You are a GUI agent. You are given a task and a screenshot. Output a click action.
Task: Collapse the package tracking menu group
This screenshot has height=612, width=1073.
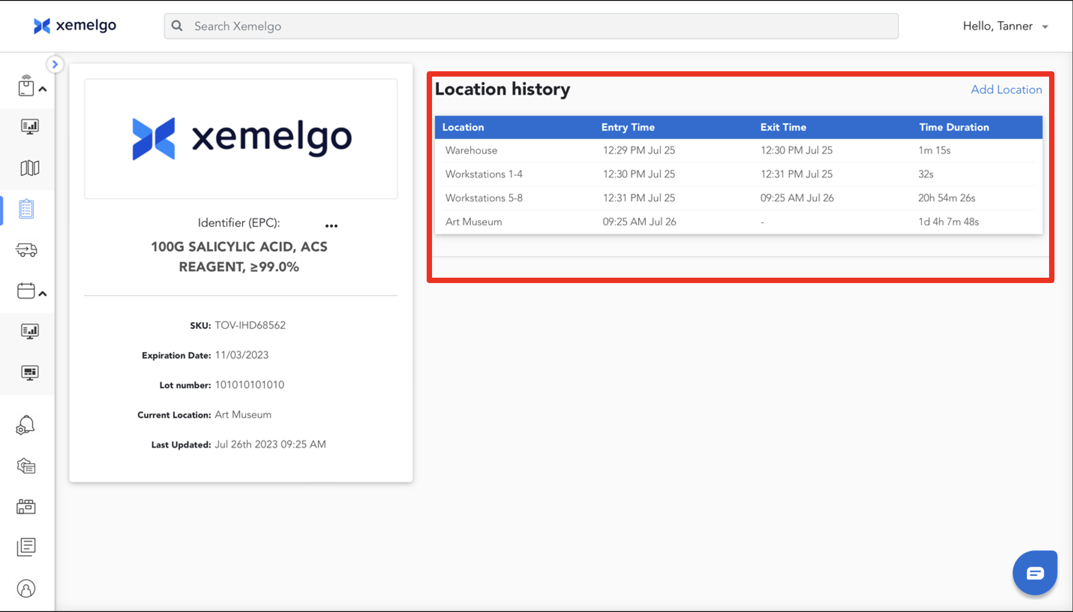[42, 89]
